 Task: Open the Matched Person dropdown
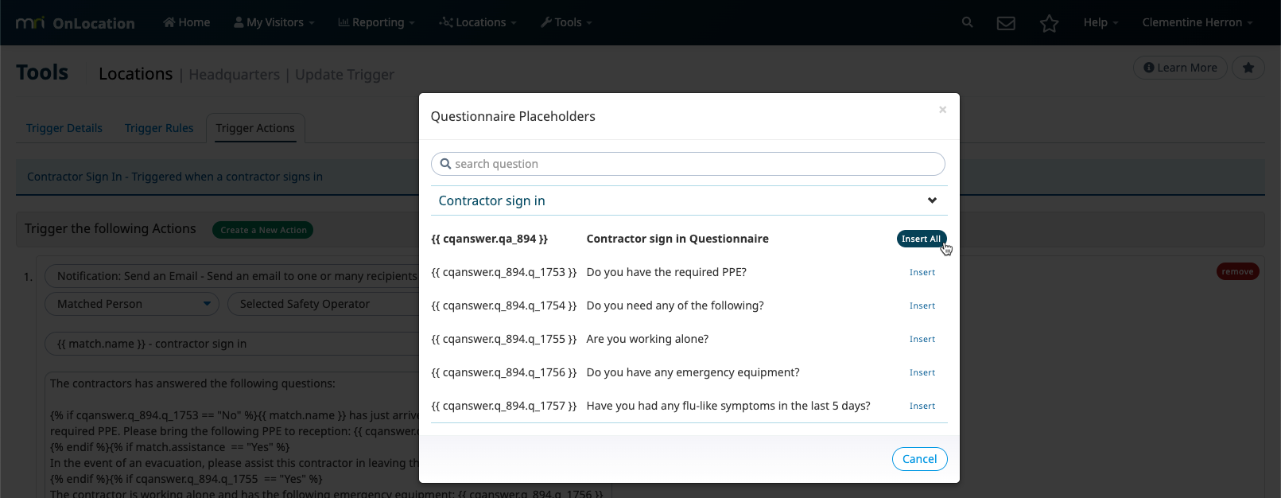[x=132, y=304]
